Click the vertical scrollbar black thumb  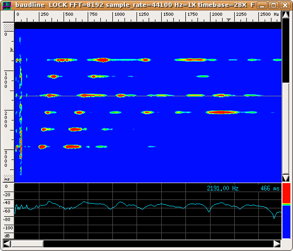[286, 51]
